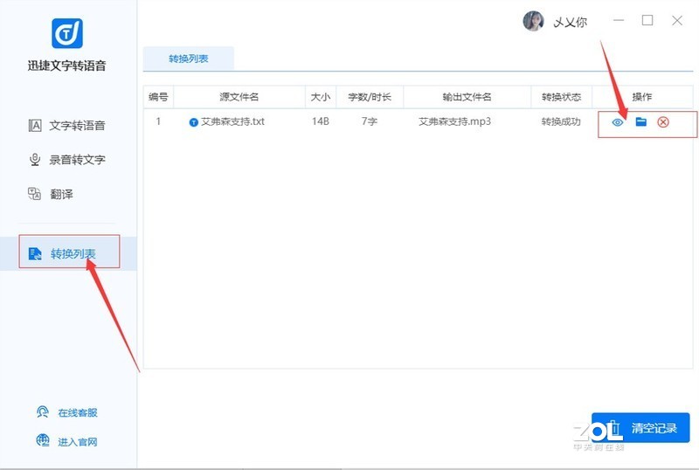
Task: Click the blue T icon before 艾弗森支持.txt
Action: coord(193,122)
